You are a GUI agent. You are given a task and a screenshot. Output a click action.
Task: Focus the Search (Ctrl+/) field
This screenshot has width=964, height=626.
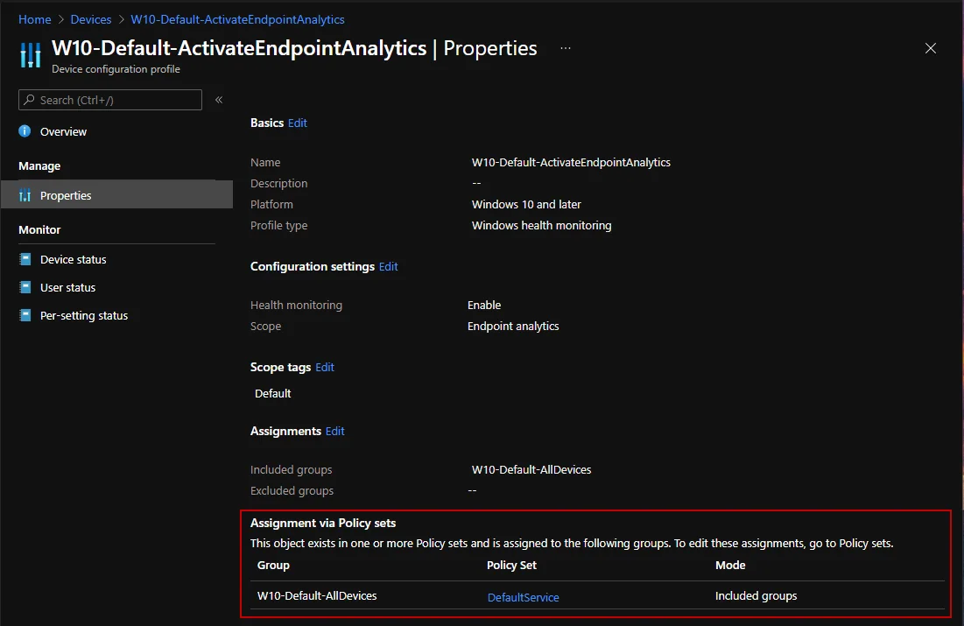[110, 100]
